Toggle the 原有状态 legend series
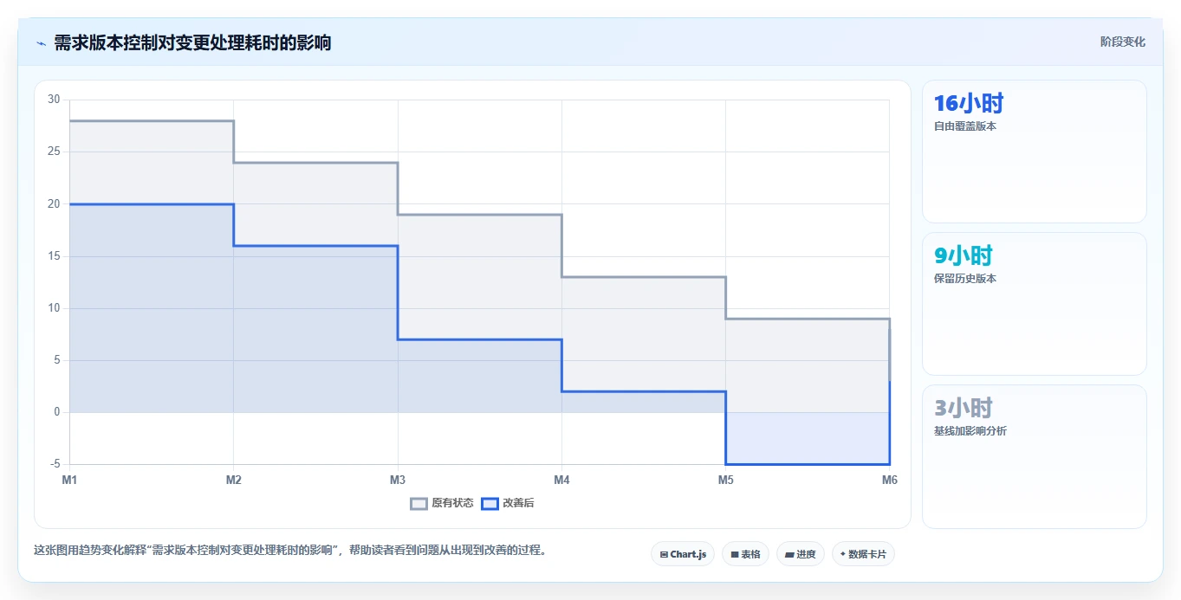Image resolution: width=1181 pixels, height=600 pixels. [442, 503]
